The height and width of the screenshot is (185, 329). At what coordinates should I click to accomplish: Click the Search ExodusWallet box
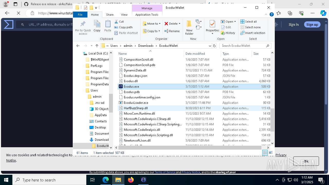(x=245, y=46)
